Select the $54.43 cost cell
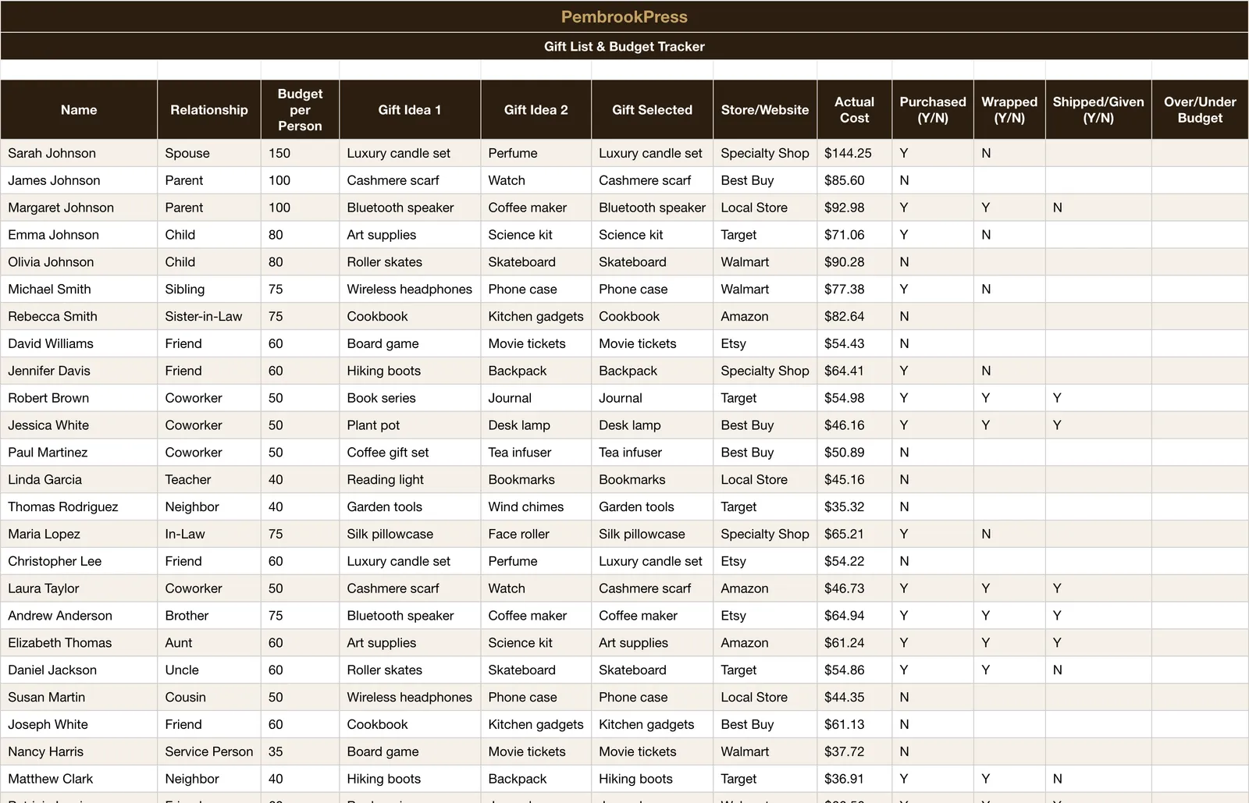The image size is (1249, 803). pos(855,343)
